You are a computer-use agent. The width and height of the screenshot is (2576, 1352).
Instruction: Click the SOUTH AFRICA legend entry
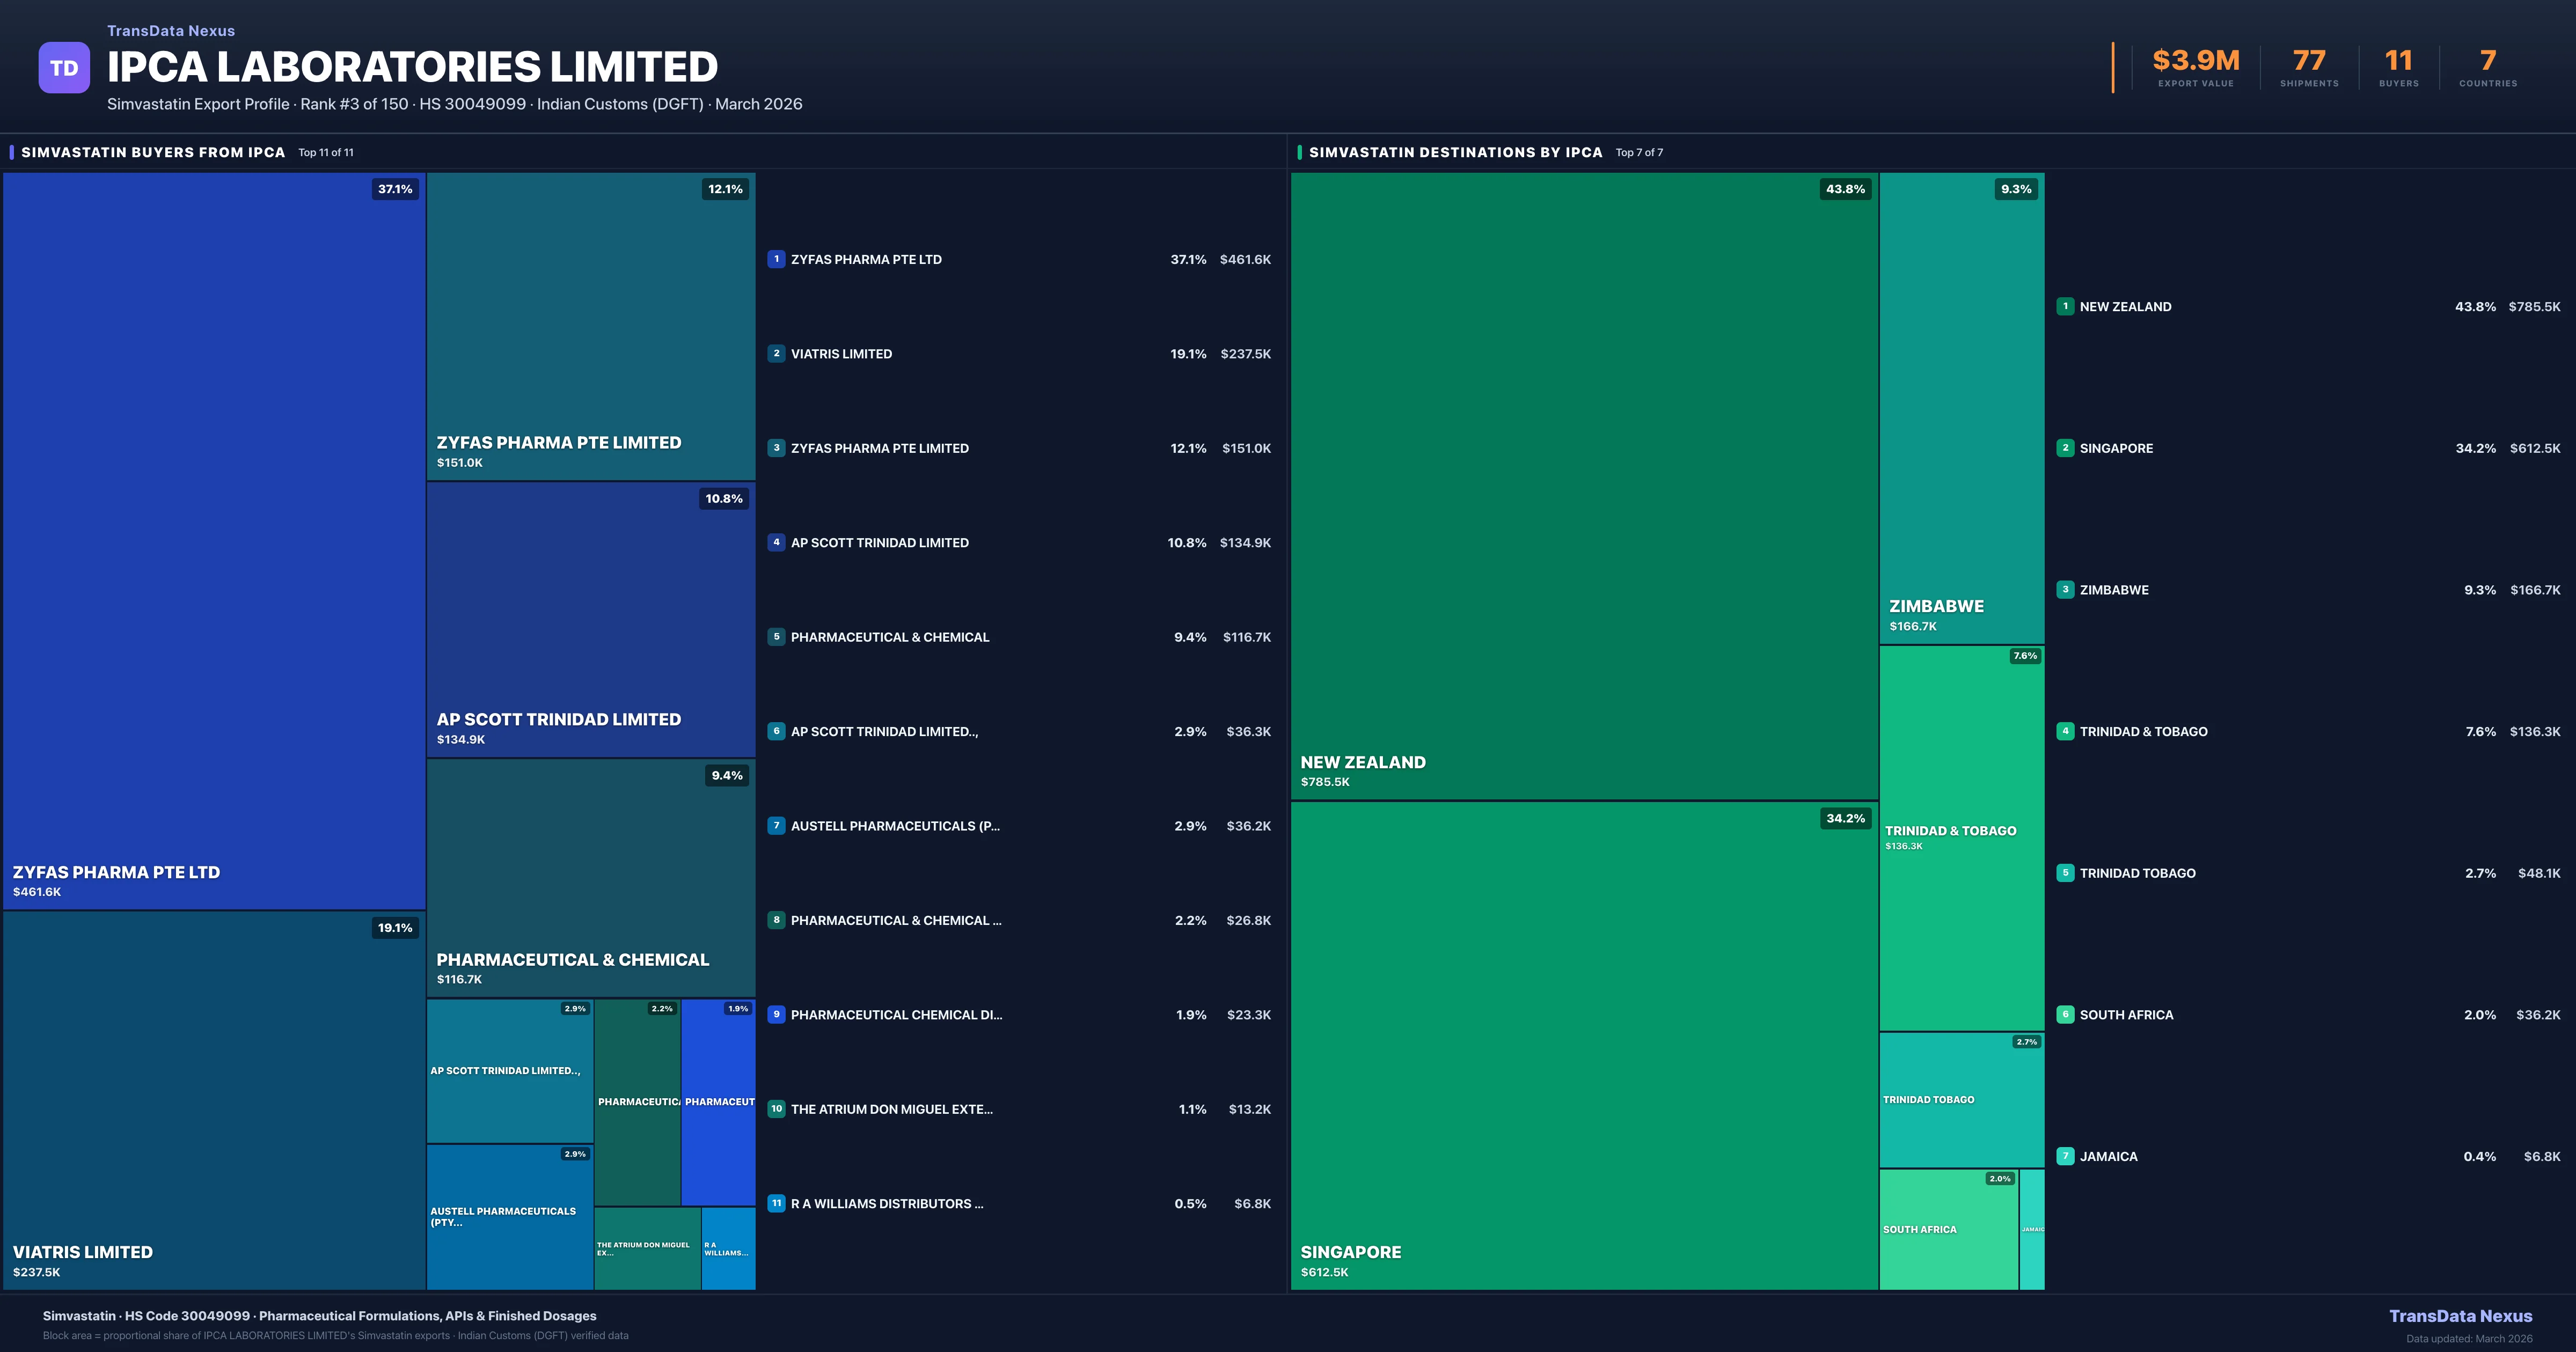click(x=2126, y=1015)
